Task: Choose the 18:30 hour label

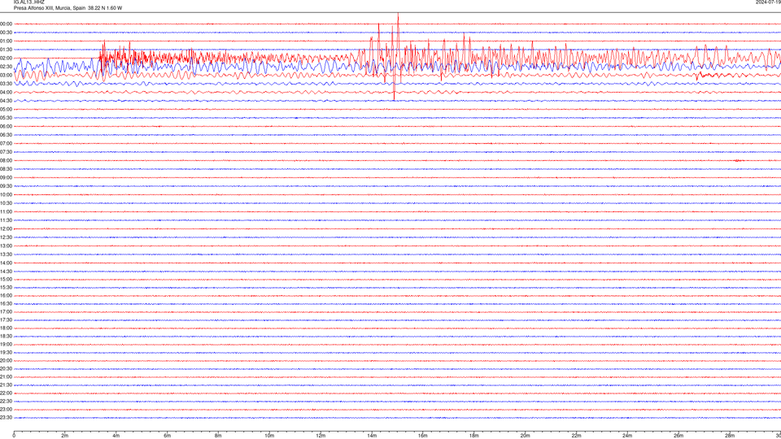Action: coord(6,336)
